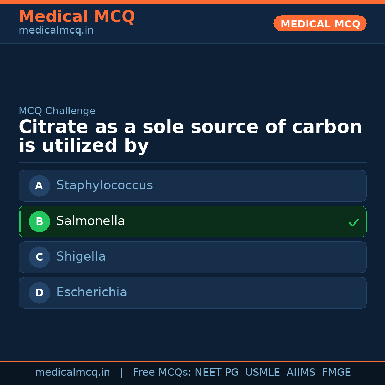Click the AIIMS footer text
The image size is (385, 385).
tap(301, 373)
